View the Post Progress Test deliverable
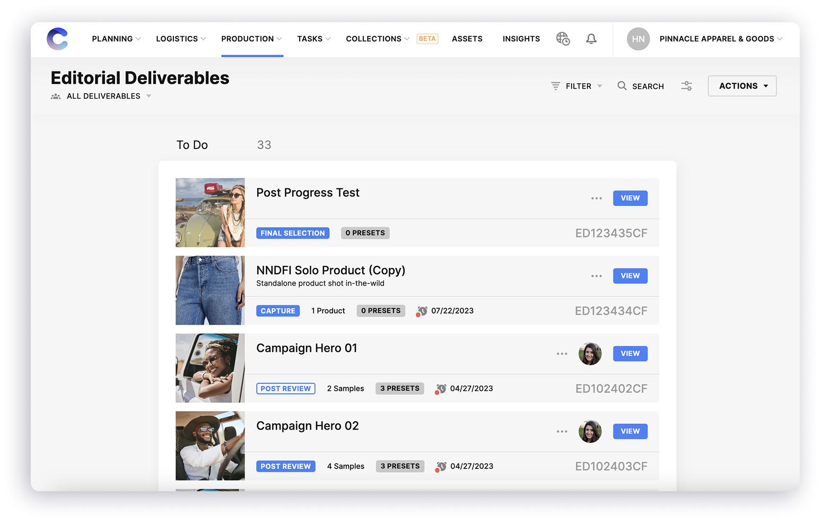This screenshot has height=522, width=822. [x=630, y=198]
